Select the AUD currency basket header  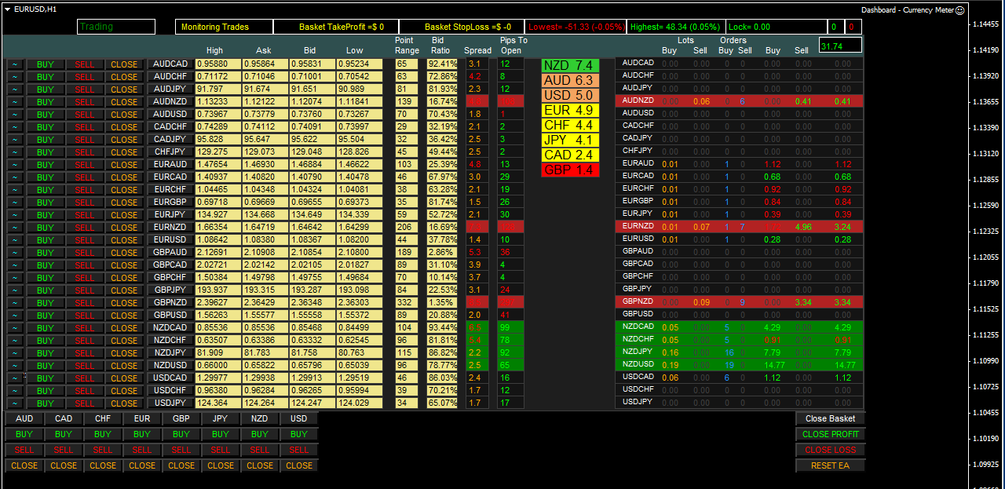(x=24, y=418)
